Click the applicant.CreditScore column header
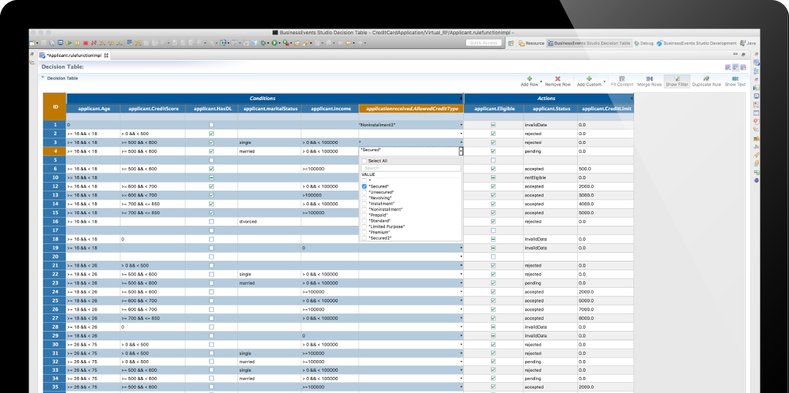 (153, 108)
